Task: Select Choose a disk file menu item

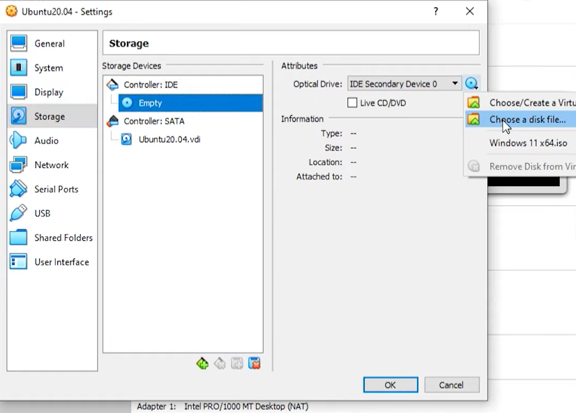Action: click(521, 120)
